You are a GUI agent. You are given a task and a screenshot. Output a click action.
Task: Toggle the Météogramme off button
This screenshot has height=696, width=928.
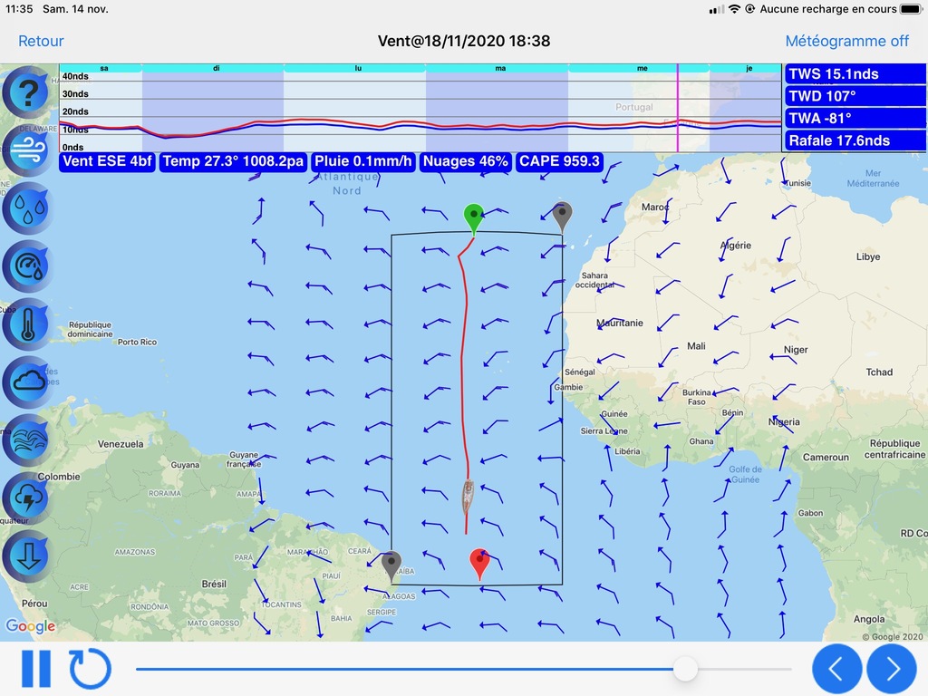pyautogui.click(x=847, y=41)
